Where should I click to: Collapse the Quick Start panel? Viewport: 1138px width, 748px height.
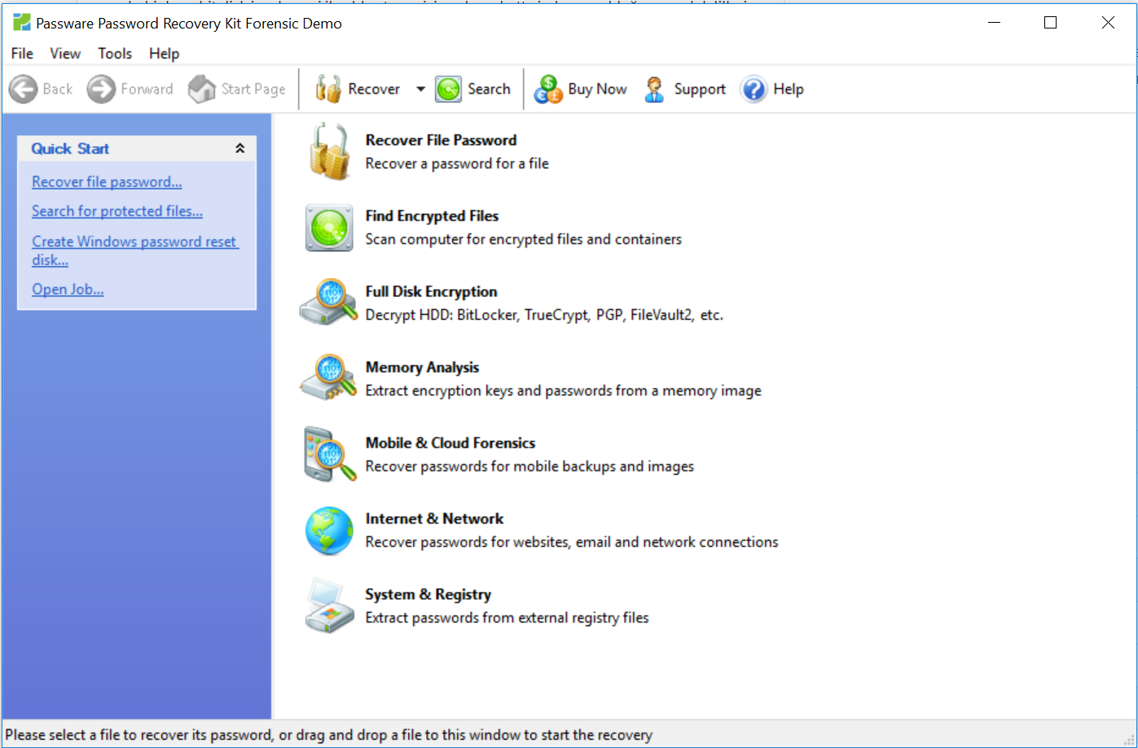coord(239,148)
